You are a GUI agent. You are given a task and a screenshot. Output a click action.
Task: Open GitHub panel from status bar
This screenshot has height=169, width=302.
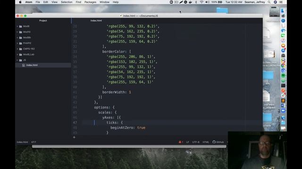coord(218,142)
